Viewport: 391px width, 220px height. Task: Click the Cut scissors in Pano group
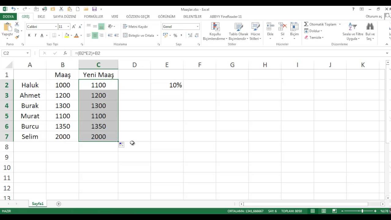click(x=17, y=24)
